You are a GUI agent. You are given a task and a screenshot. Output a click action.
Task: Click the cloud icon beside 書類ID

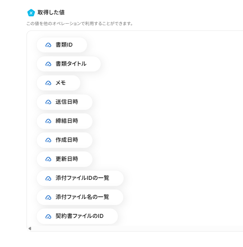point(48,45)
